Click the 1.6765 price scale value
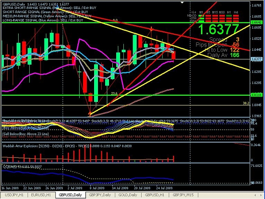Image resolution: width=265 pixels, height=199 pixels. click(x=257, y=6)
